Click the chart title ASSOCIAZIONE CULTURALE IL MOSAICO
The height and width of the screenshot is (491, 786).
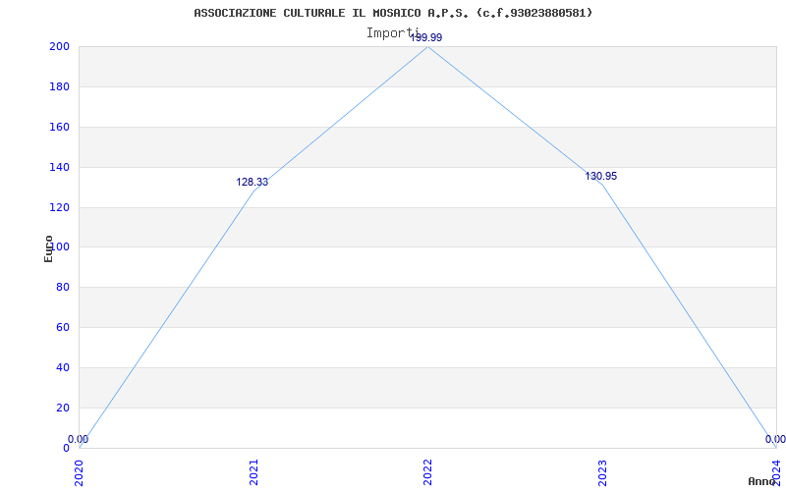(x=393, y=13)
